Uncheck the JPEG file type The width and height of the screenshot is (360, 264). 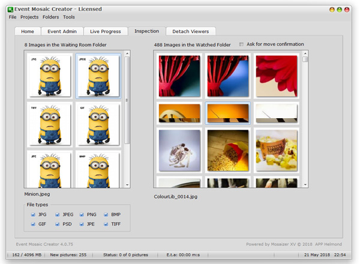tap(58, 215)
